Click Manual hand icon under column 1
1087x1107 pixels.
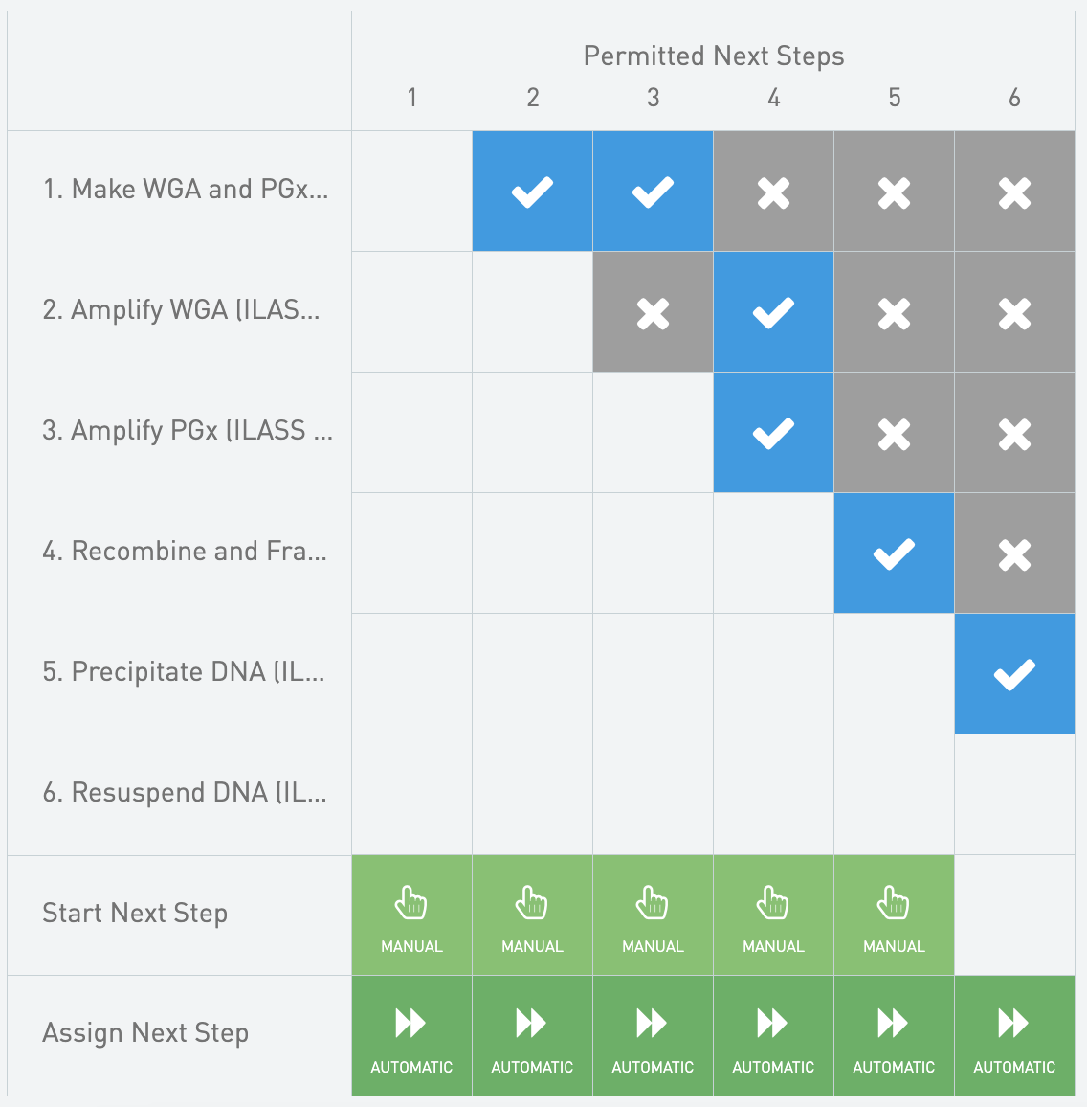click(x=411, y=902)
